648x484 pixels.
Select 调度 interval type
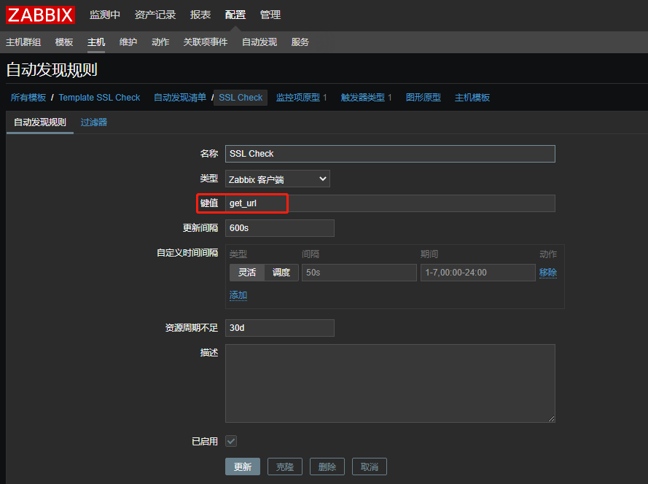point(281,273)
